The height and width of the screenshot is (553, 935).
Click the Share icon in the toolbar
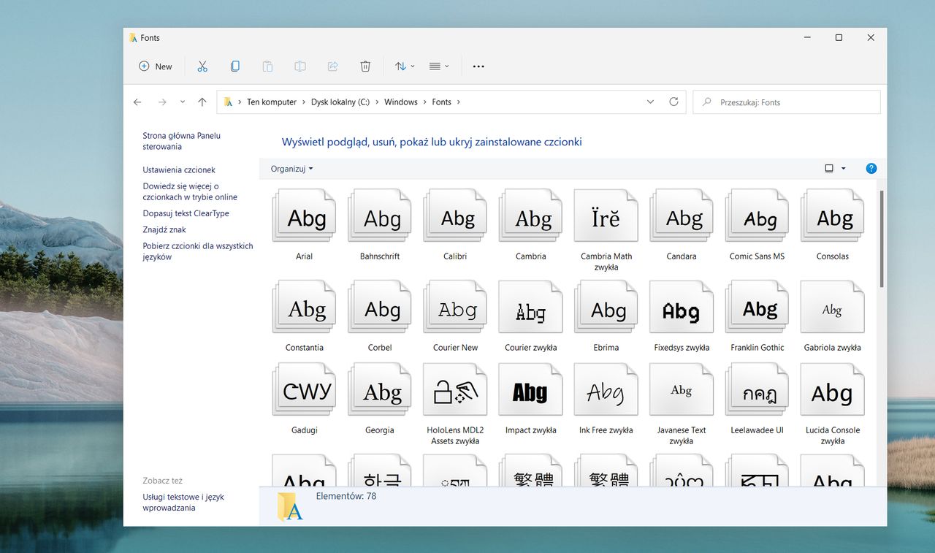point(332,66)
